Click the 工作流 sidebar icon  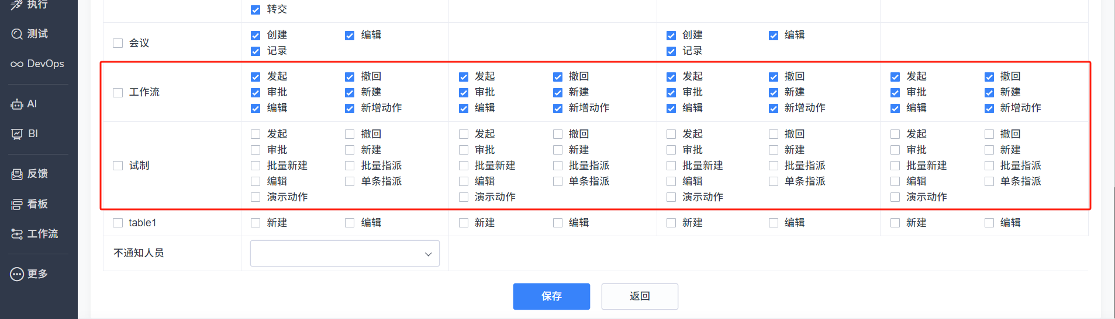pyautogui.click(x=17, y=234)
